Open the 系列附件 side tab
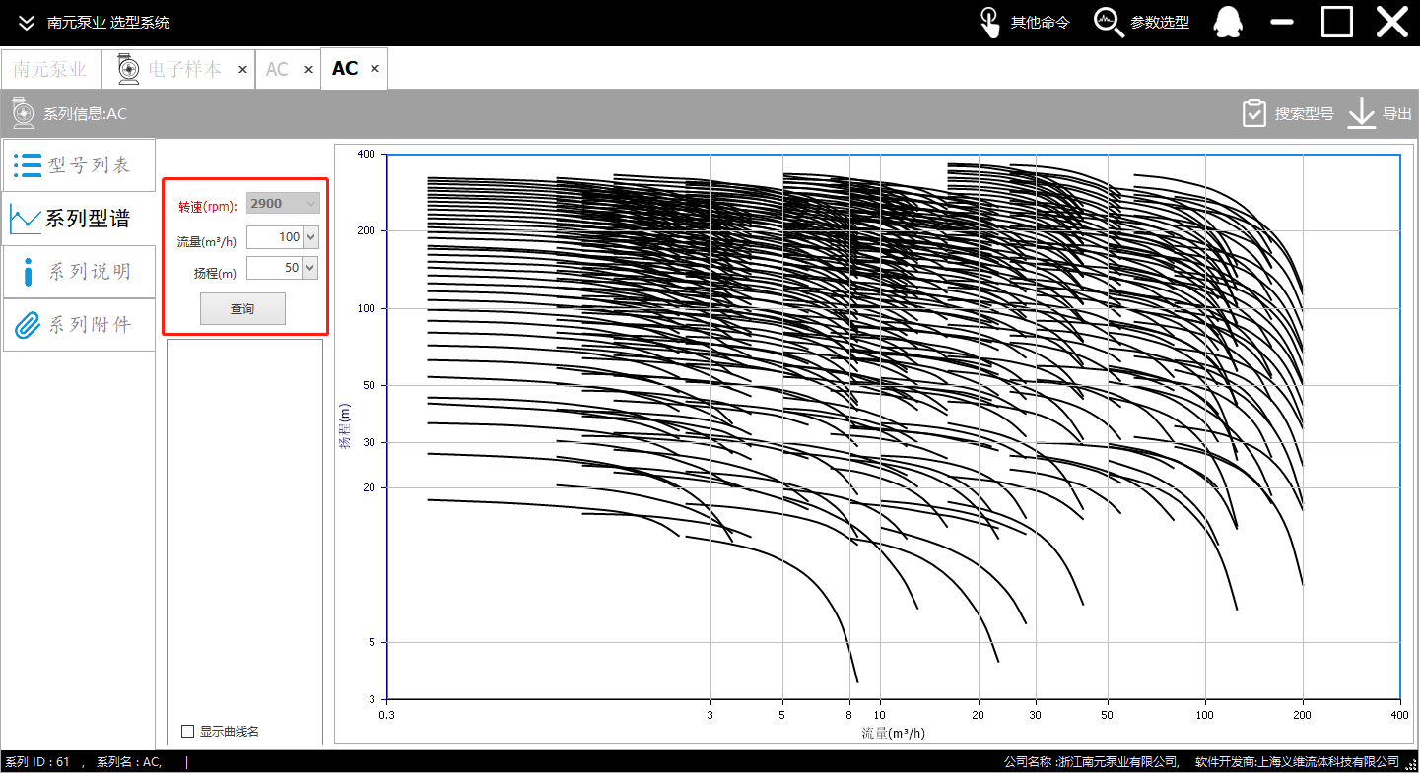 click(78, 325)
